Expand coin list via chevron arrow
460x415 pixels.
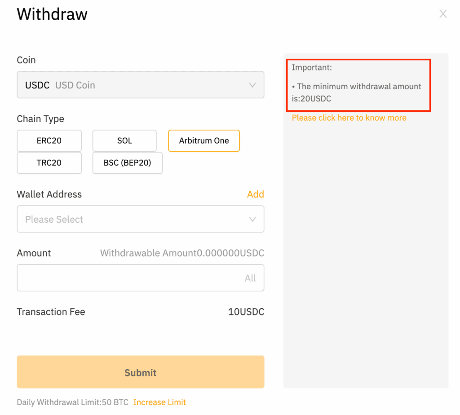[252, 85]
